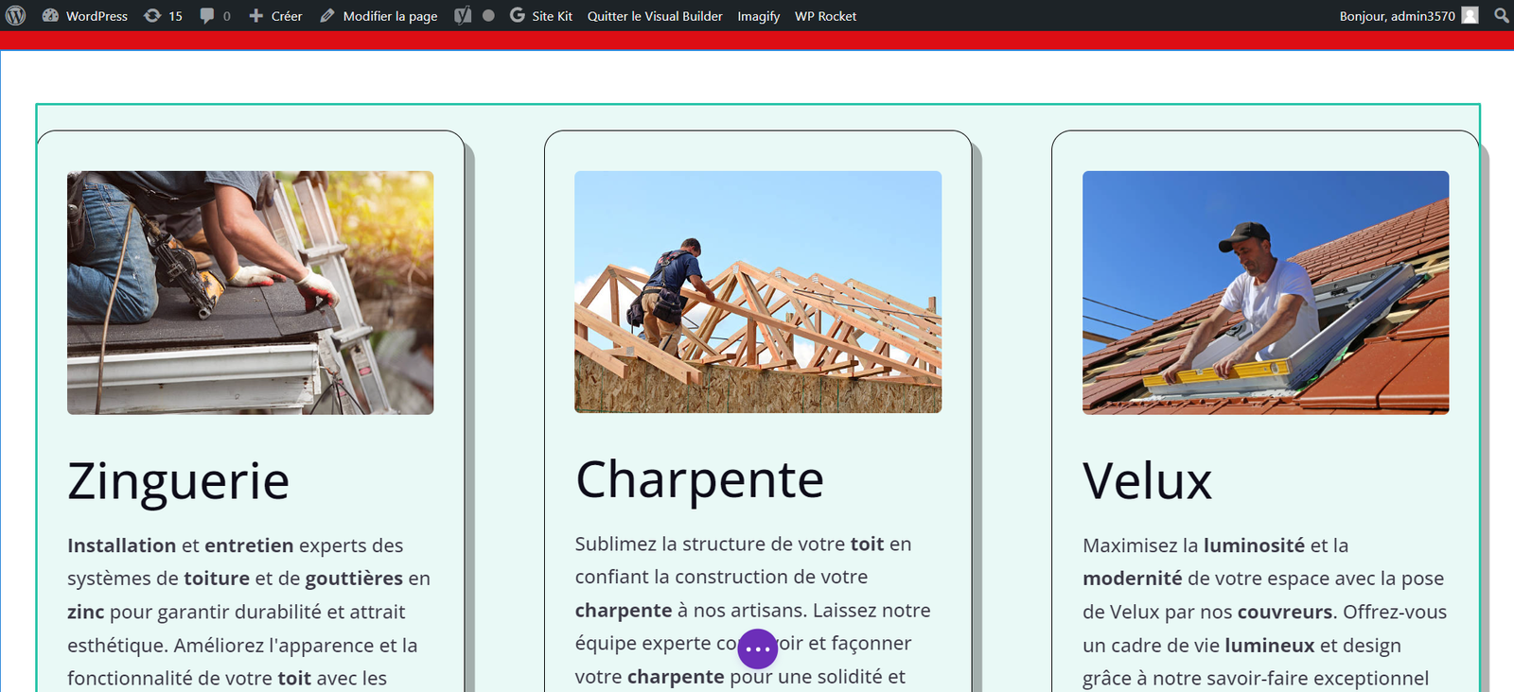1514x692 pixels.
Task: Open the WordPress site dashboard menu
Action: tap(85, 16)
